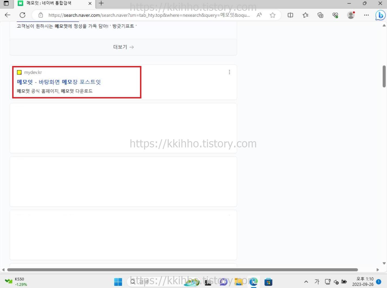
Task: Click the vertical scrollbar thumb
Action: [384, 76]
